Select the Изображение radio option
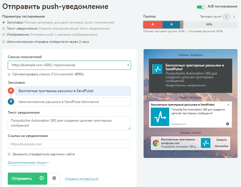The height and width of the screenshot is (187, 241). 4,34
